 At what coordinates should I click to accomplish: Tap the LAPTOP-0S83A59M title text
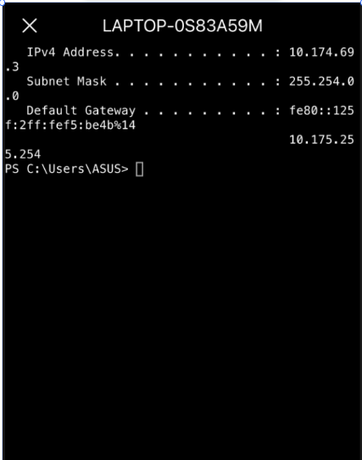[x=182, y=25]
